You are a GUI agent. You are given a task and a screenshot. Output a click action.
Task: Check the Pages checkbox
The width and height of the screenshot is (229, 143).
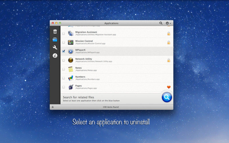(x=64, y=87)
